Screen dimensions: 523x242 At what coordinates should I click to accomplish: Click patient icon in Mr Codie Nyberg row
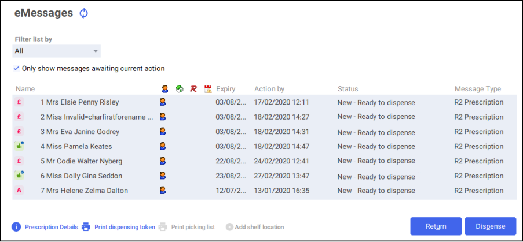163,161
